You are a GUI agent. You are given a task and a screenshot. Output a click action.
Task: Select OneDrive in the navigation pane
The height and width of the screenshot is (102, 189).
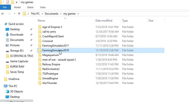click(14, 79)
